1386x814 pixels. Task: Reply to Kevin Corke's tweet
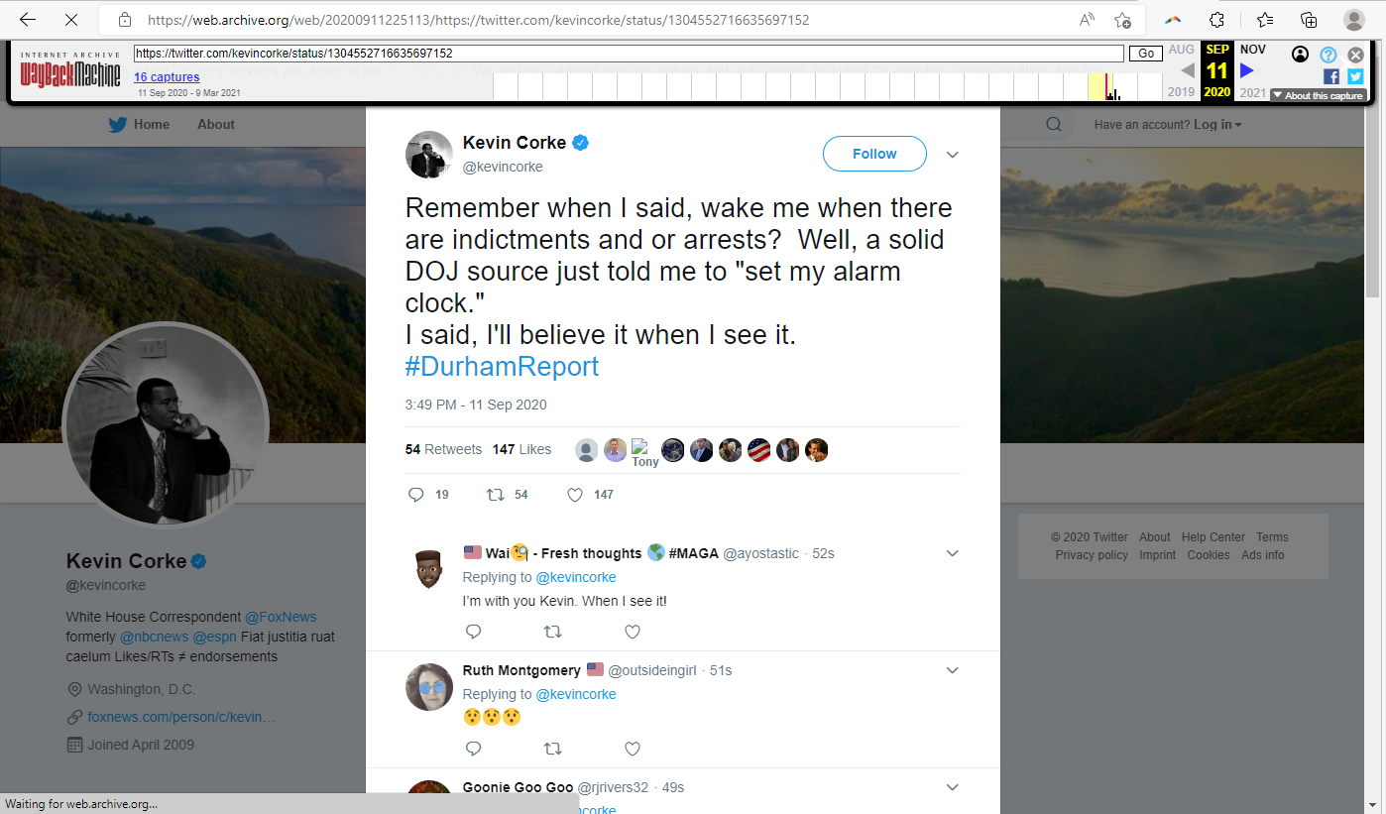416,495
